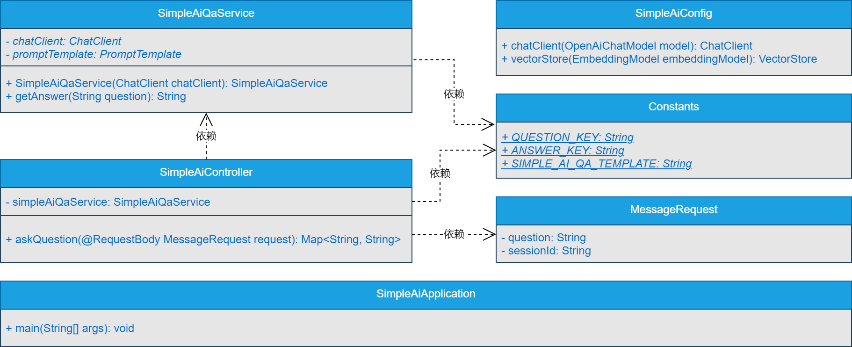Click the main(String[] args) method
This screenshot has width=852, height=347.
(70, 328)
